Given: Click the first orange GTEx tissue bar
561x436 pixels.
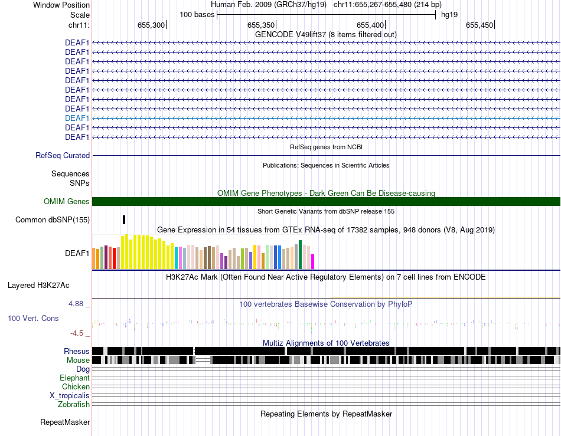Looking at the screenshot, I should (x=94, y=258).
